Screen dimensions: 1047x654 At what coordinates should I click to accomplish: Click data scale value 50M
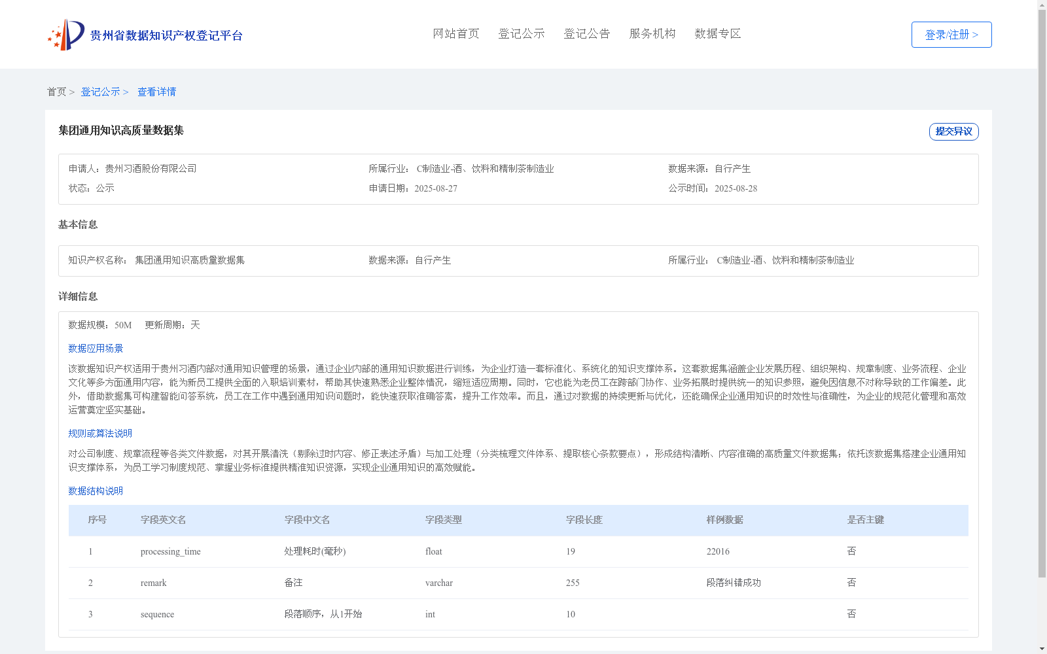(123, 325)
